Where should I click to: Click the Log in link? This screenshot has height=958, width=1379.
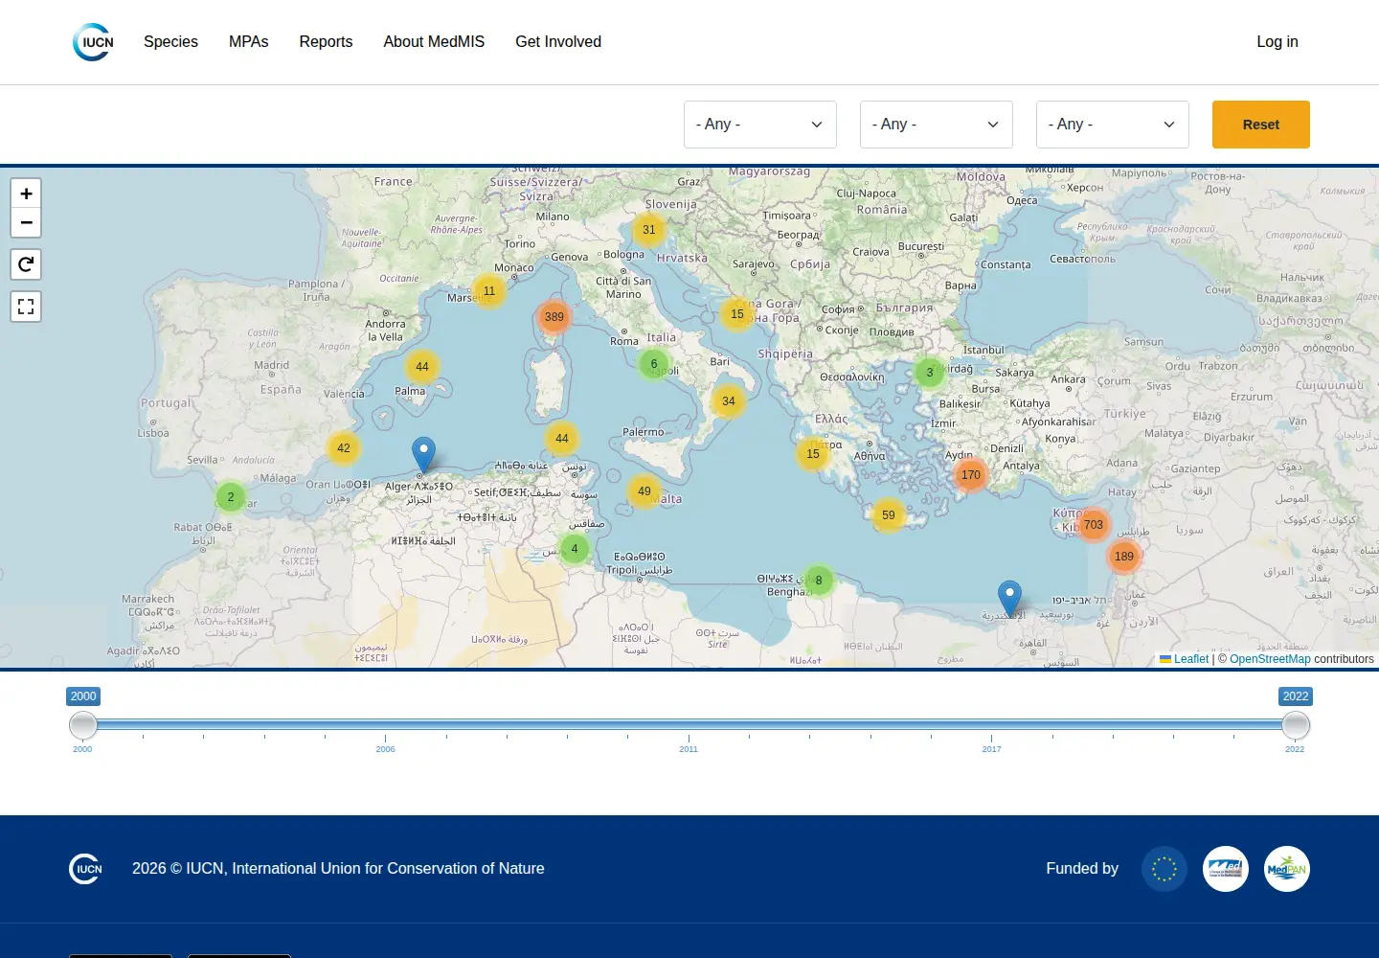(1277, 42)
